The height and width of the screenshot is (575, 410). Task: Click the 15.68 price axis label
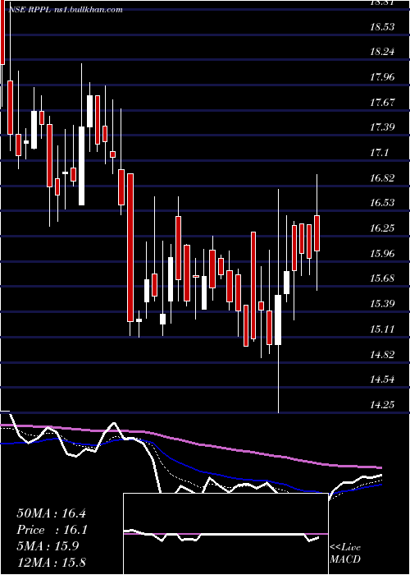tap(384, 278)
